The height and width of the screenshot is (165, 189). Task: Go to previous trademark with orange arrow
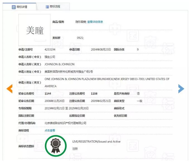pos(9,89)
